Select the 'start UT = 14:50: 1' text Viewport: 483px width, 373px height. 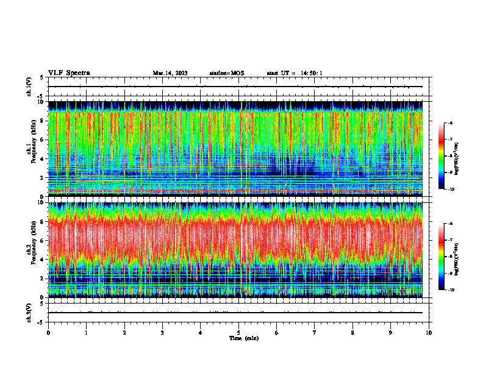tap(295, 73)
